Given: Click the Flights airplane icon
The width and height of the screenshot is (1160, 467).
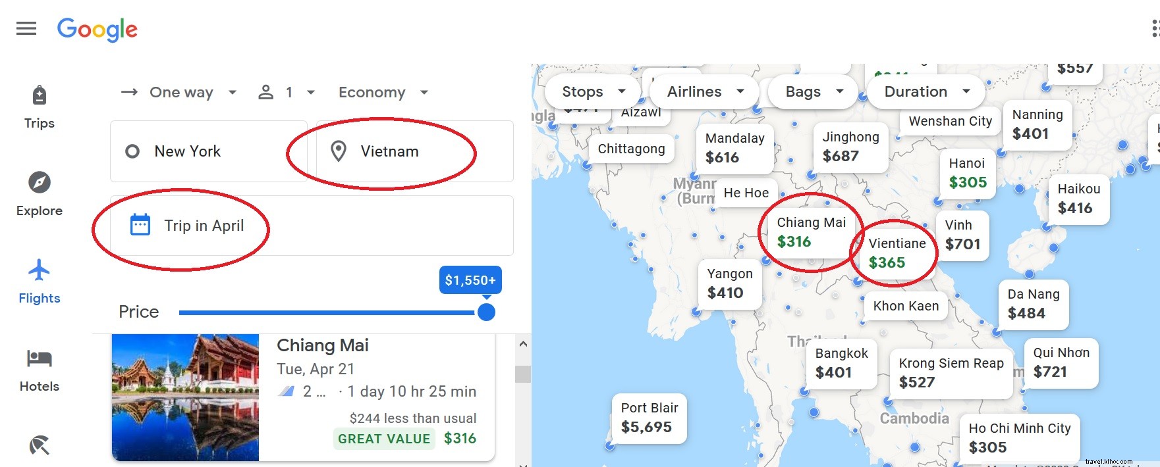Looking at the screenshot, I should pos(39,270).
